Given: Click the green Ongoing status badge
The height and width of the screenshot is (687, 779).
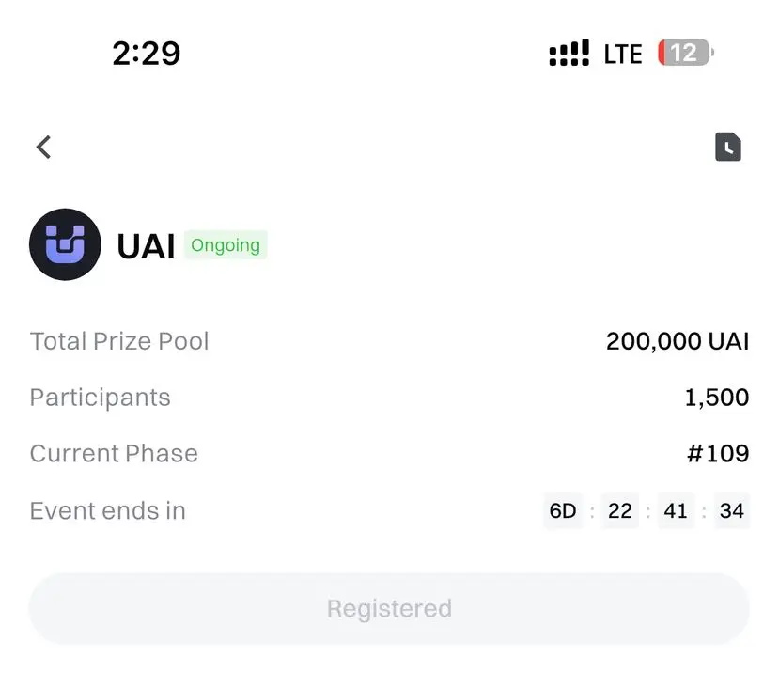Looking at the screenshot, I should pos(226,245).
